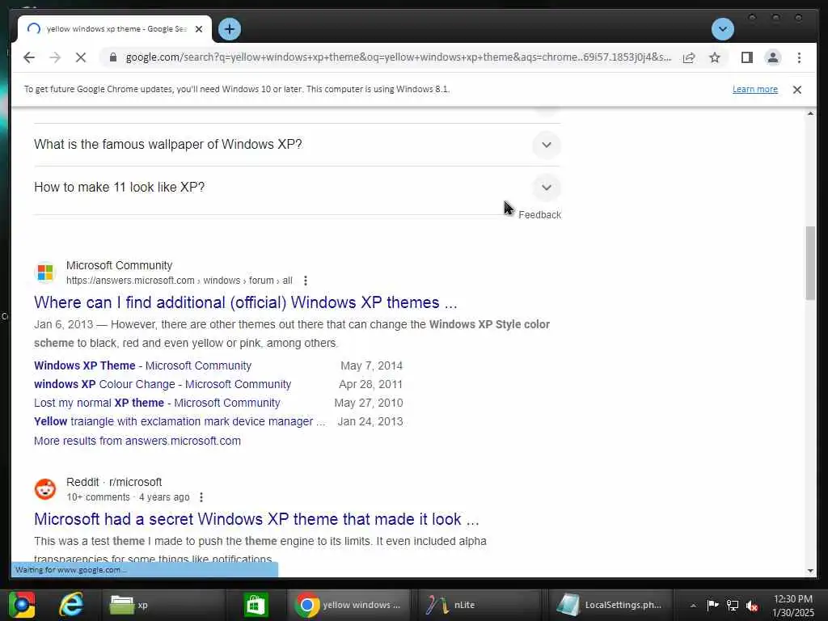Click the page vertical scrollbar thumb
The height and width of the screenshot is (621, 828).
click(810, 263)
